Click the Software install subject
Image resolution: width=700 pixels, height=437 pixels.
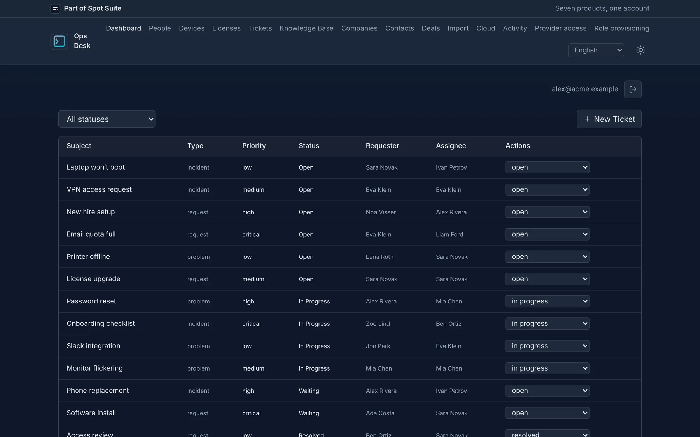[91, 413]
